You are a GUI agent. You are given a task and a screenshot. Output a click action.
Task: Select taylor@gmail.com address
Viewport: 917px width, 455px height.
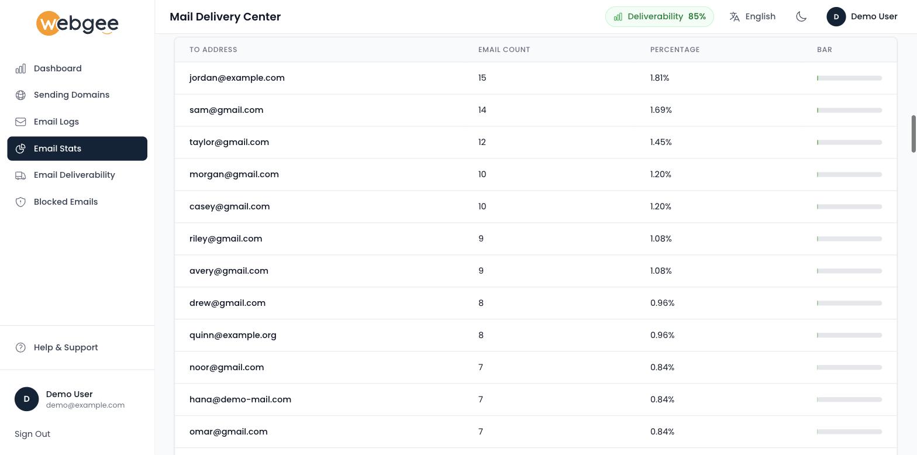point(229,142)
